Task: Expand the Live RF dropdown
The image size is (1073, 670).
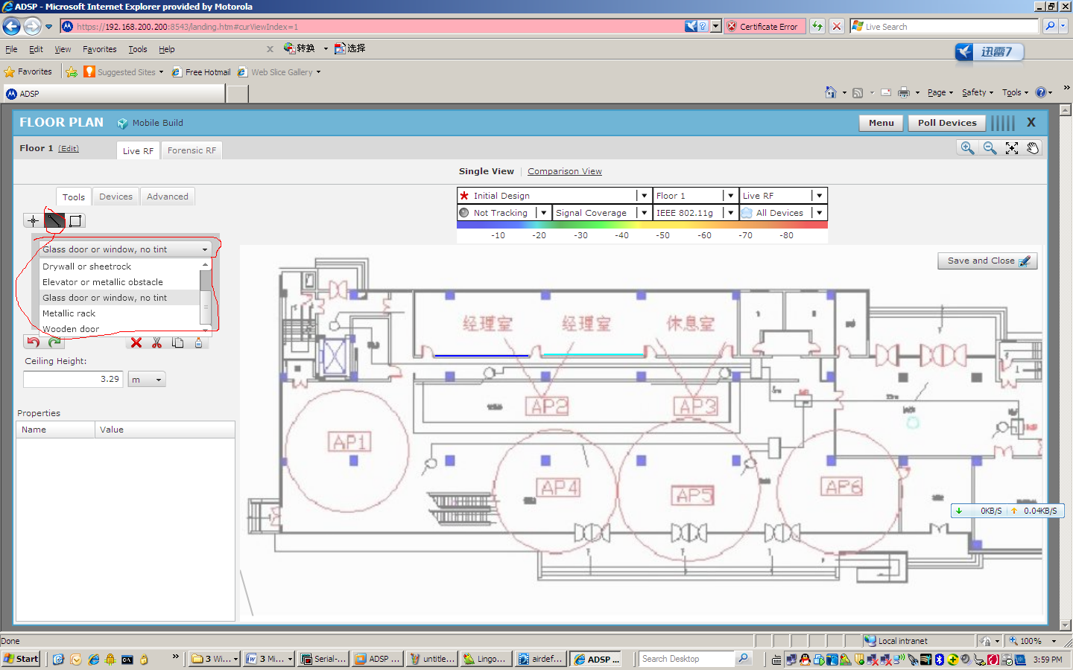Action: 820,196
